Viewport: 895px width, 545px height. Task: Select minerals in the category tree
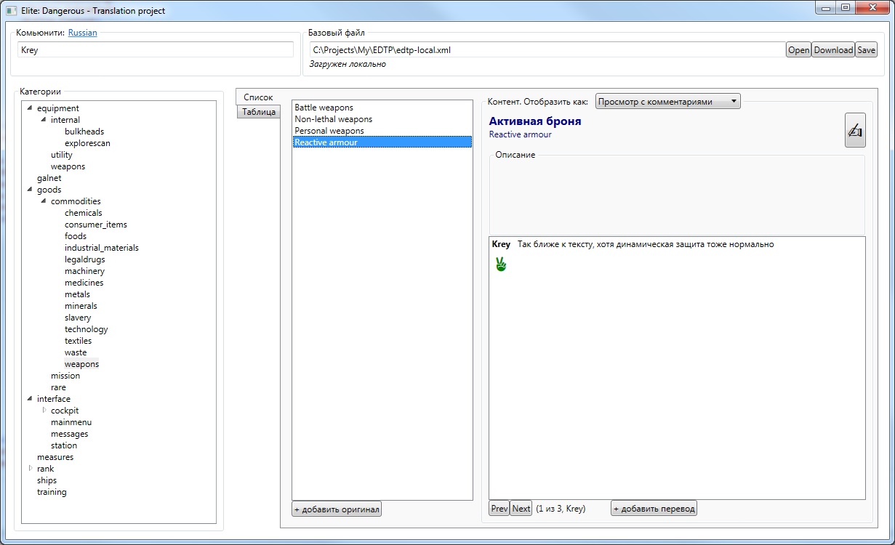[81, 306]
